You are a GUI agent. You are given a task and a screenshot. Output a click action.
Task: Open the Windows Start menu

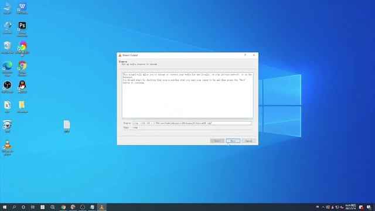click(x=5, y=207)
